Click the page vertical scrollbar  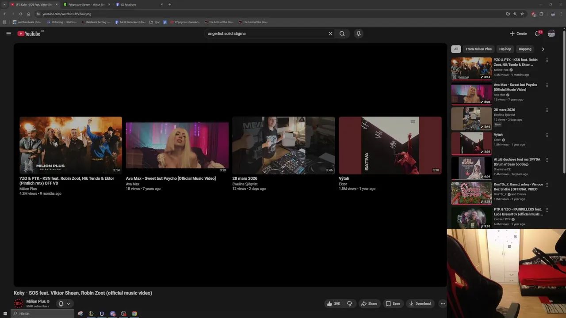click(564, 102)
